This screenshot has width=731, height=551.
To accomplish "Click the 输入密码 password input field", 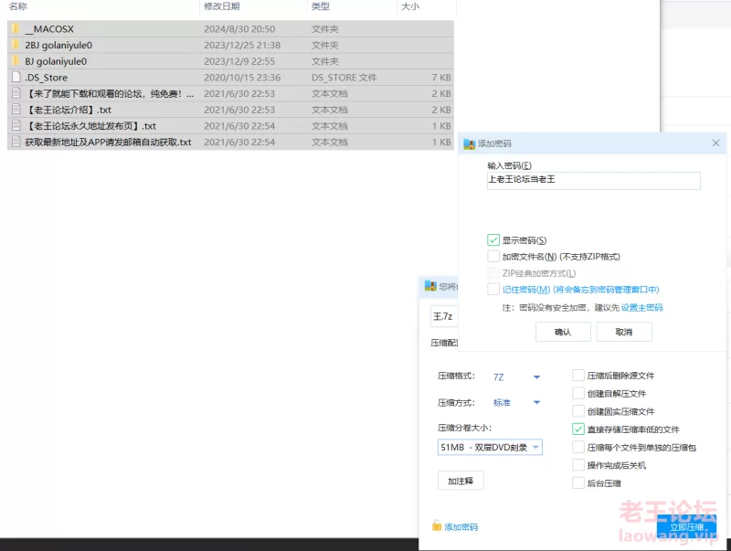I will click(x=593, y=180).
